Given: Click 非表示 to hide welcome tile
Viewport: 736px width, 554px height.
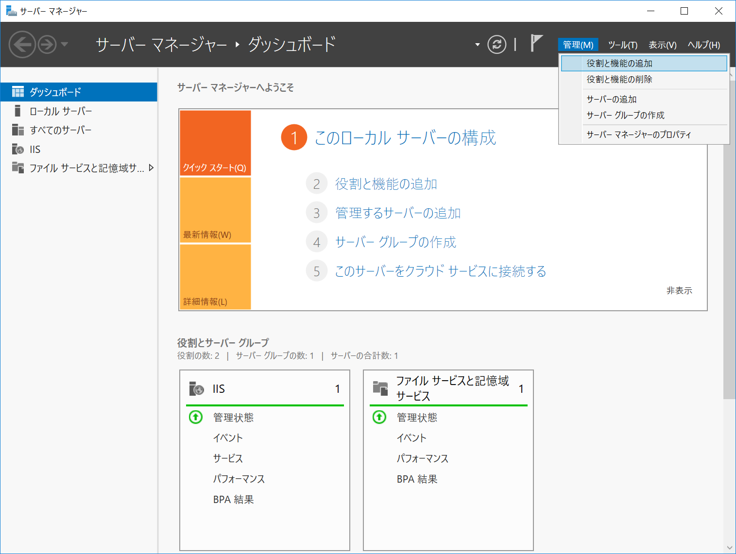Looking at the screenshot, I should pyautogui.click(x=679, y=290).
